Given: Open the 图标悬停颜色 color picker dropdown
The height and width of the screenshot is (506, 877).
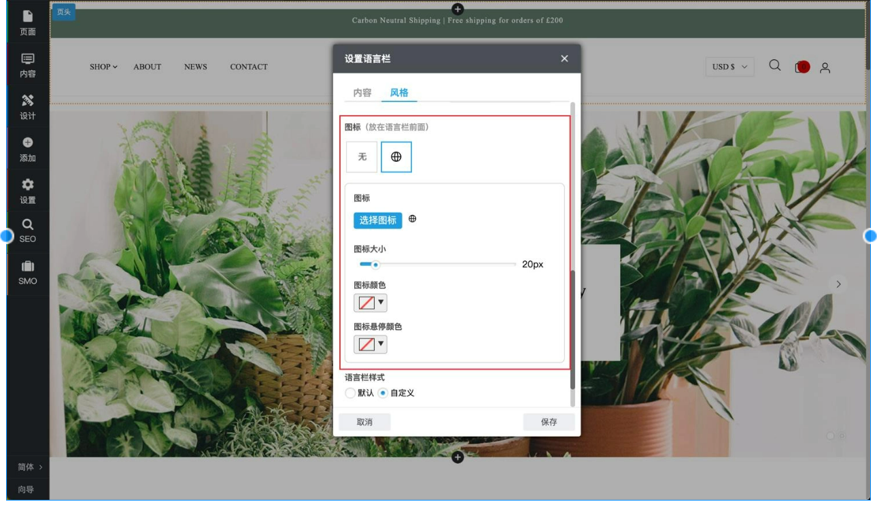Looking at the screenshot, I should [371, 344].
